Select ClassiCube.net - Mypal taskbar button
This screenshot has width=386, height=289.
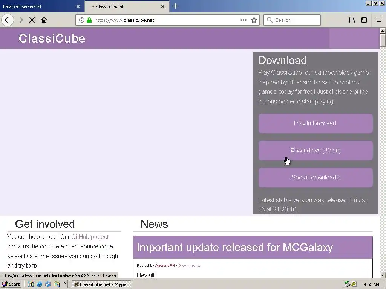tap(102, 284)
